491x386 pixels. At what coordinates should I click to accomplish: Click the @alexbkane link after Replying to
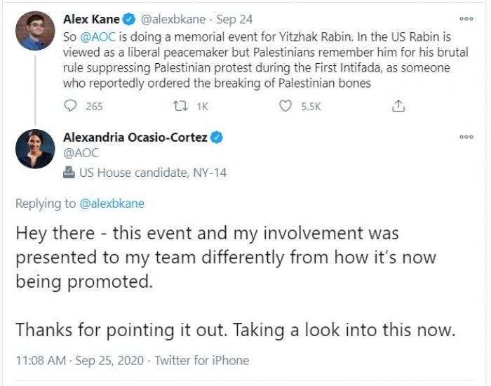click(x=112, y=204)
